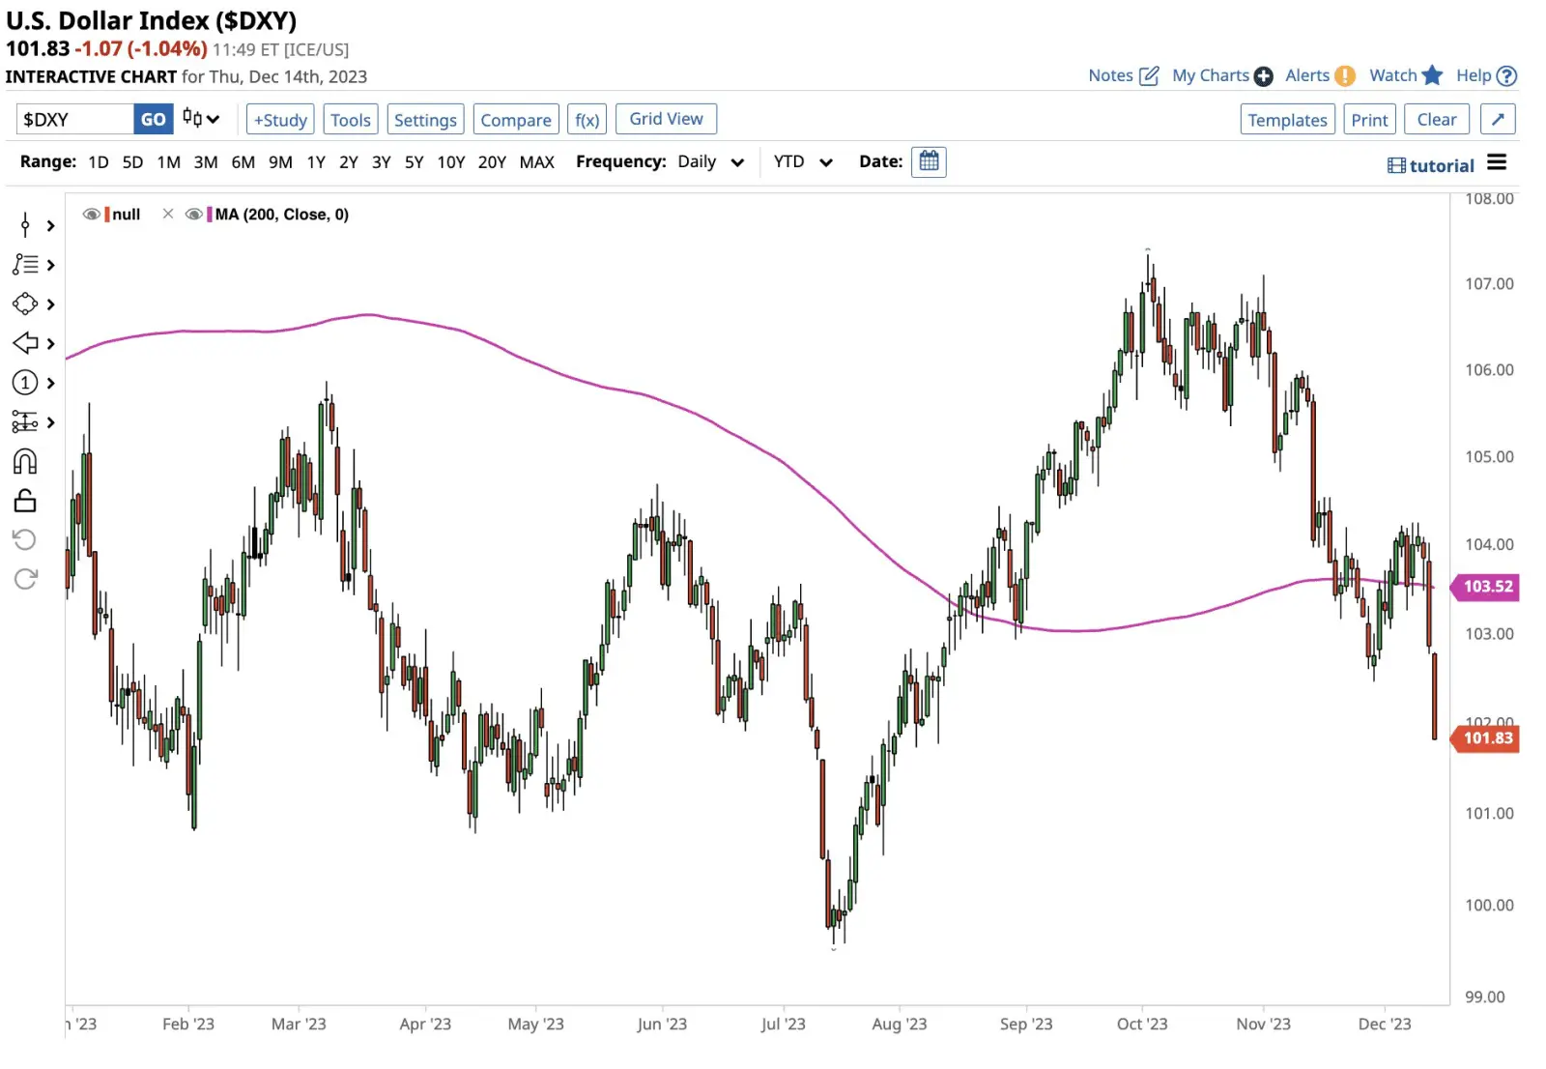Click the unlock drawings padlock icon
The image size is (1546, 1069).
coord(25,501)
